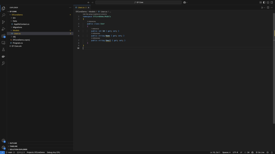Open the Docker whale view

[x=3, y=56]
